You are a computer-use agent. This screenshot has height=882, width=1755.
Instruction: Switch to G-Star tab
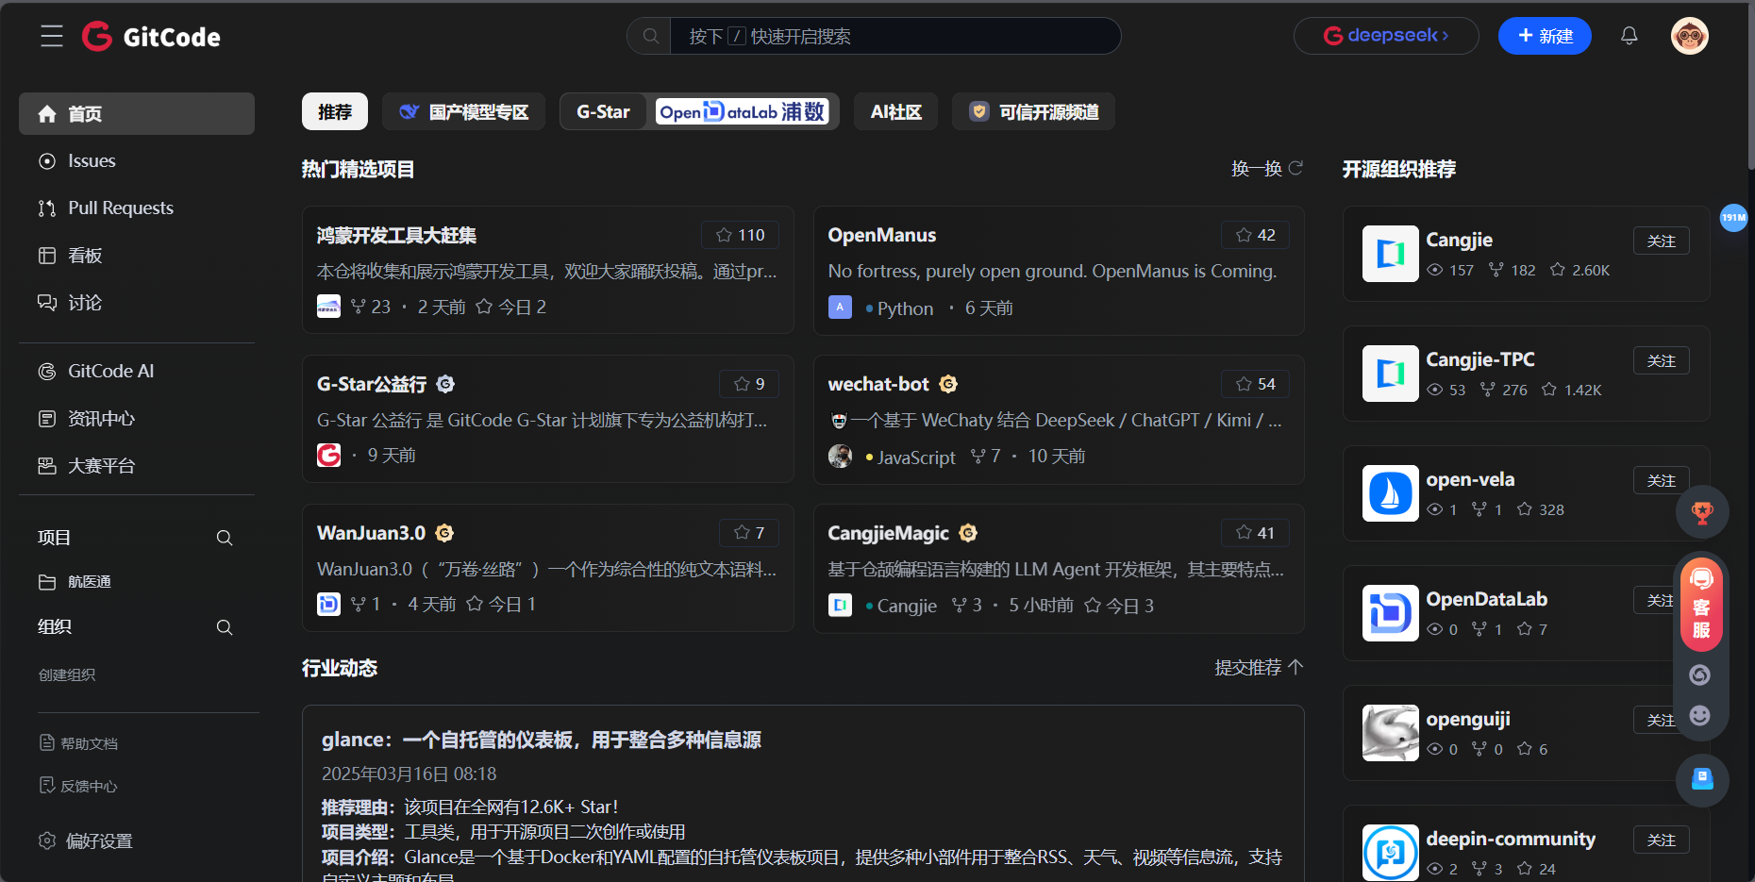pyautogui.click(x=603, y=111)
